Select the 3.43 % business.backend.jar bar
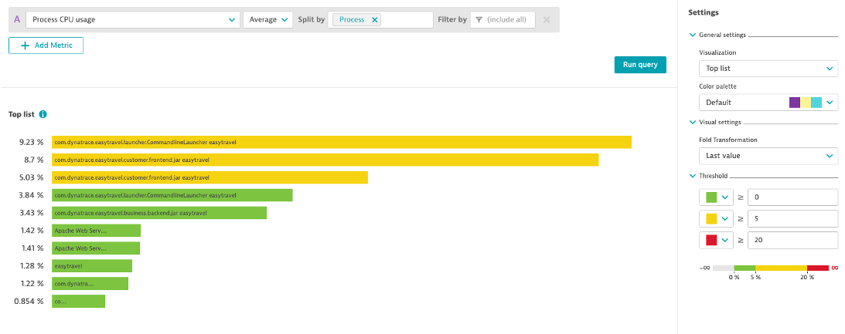Image resolution: width=845 pixels, height=334 pixels. (x=159, y=213)
